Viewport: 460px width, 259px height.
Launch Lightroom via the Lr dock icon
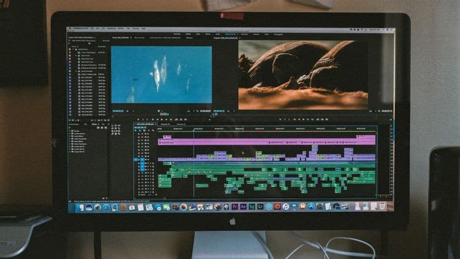[x=260, y=207]
